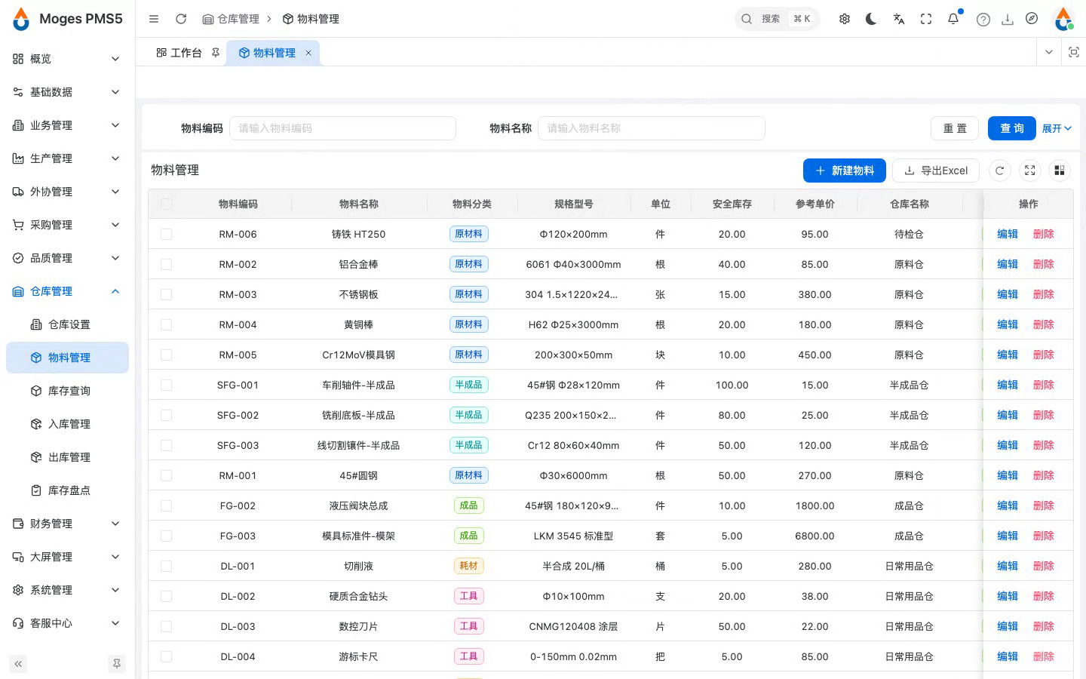1086x679 pixels.
Task: Click the compass icon in header
Action: tap(1032, 19)
